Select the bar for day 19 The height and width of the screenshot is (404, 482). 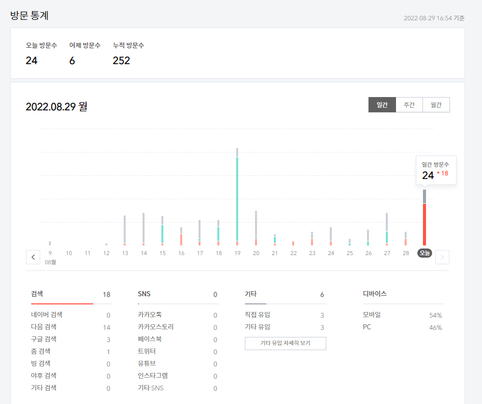[x=237, y=197]
